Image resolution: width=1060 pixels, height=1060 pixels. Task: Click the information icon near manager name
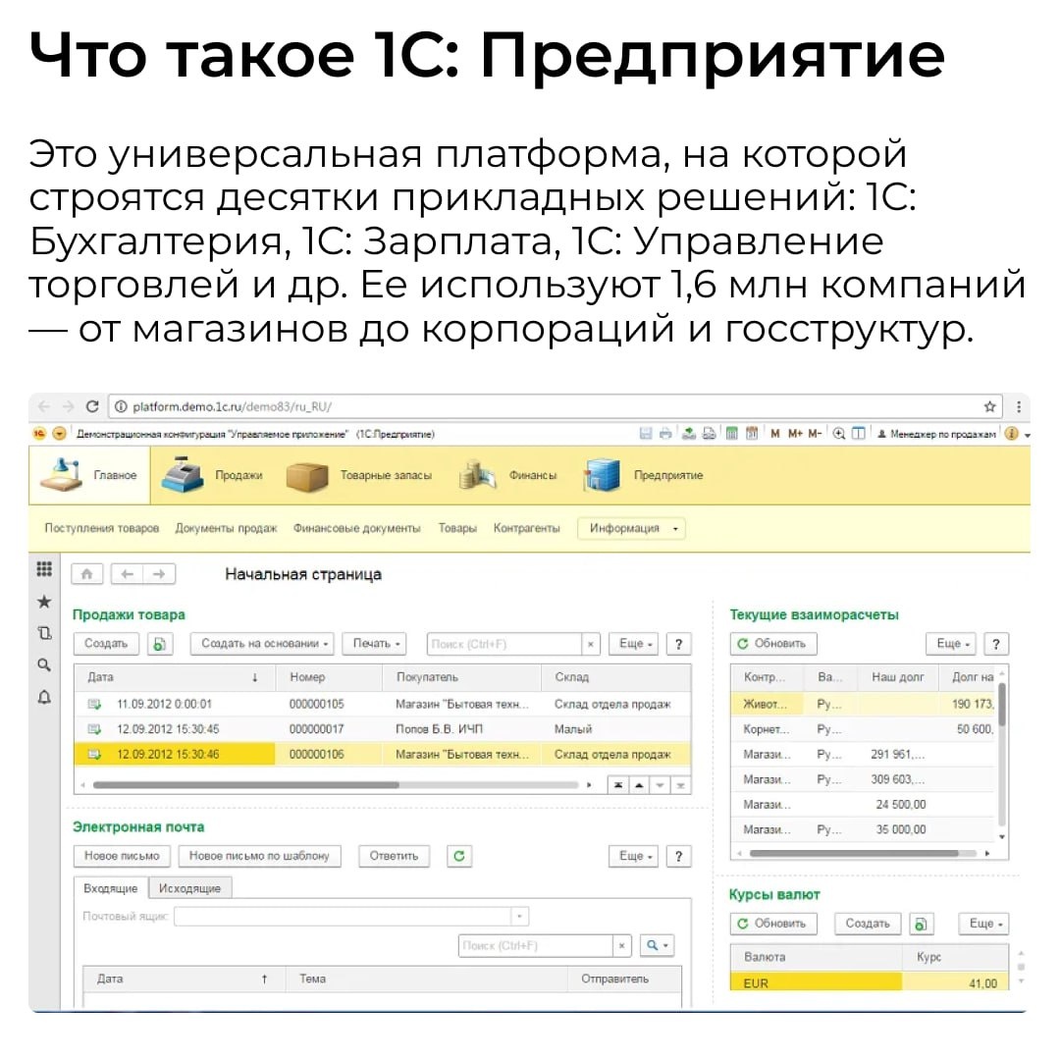(1011, 434)
